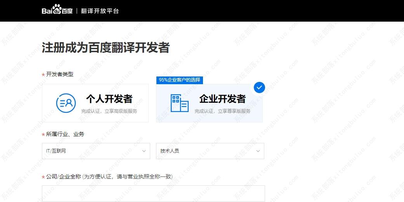The image size is (404, 202).
Task: Click the personal developer profile icon
Action: [x=66, y=103]
